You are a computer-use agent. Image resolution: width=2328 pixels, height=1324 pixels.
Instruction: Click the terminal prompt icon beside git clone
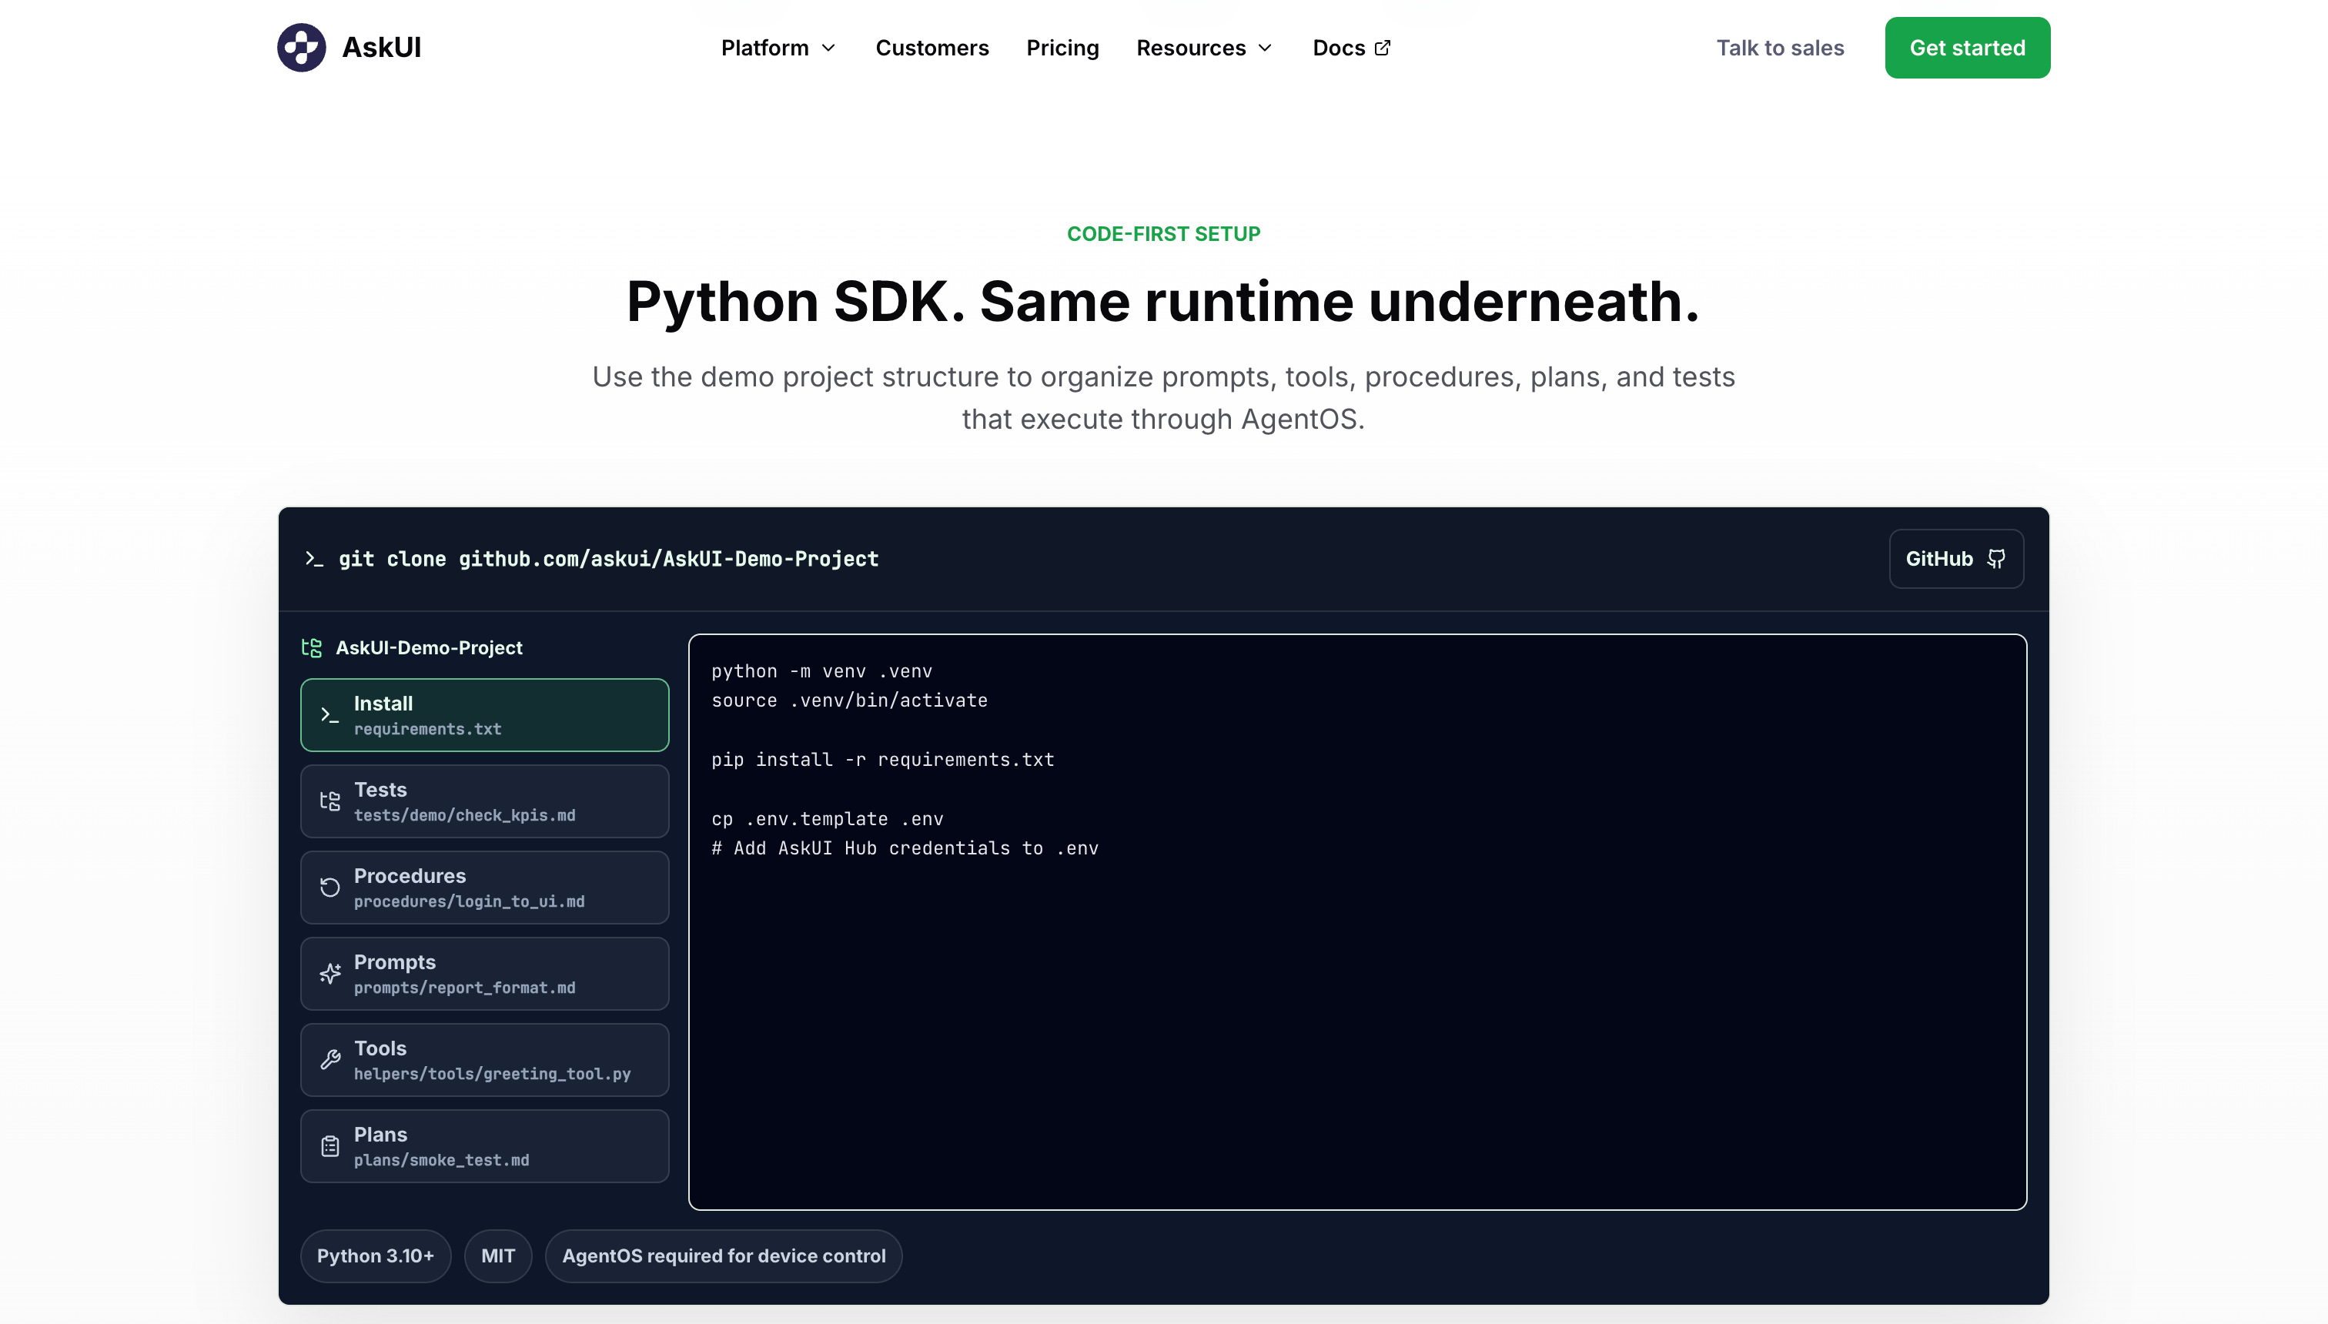pyautogui.click(x=315, y=558)
